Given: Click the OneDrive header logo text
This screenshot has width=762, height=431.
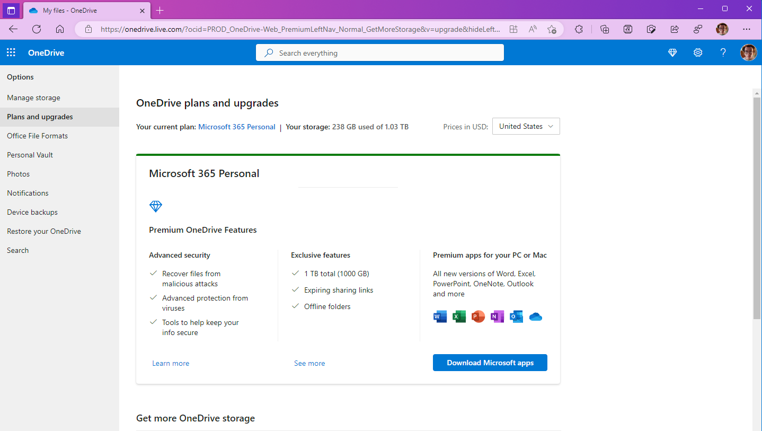Looking at the screenshot, I should point(46,52).
